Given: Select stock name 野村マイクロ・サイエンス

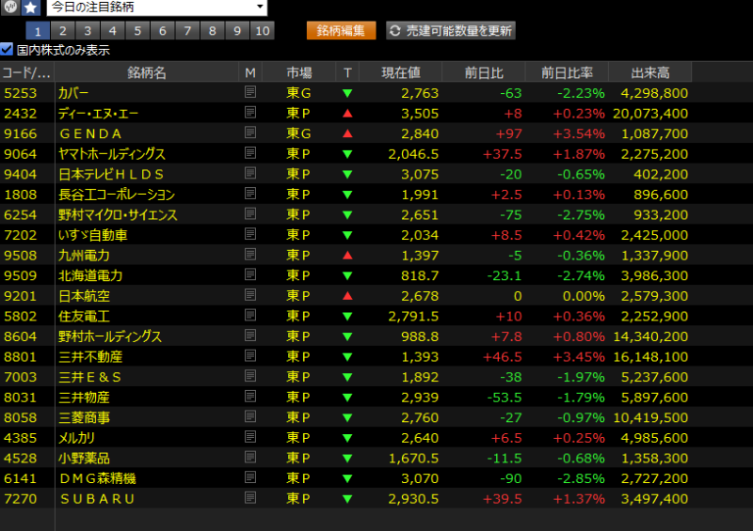Looking at the screenshot, I should pos(119,215).
